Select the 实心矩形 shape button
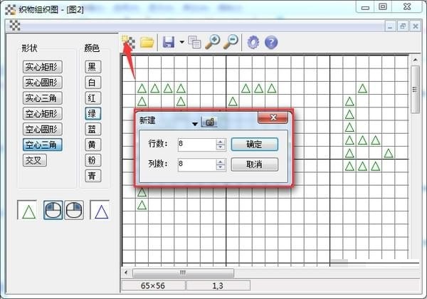Screen dimensions: 427x299 (x=43, y=67)
